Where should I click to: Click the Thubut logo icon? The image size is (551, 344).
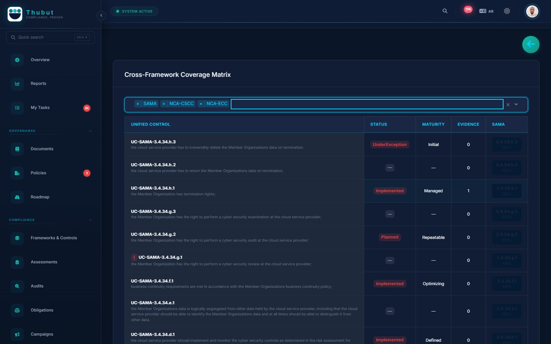(x=15, y=14)
